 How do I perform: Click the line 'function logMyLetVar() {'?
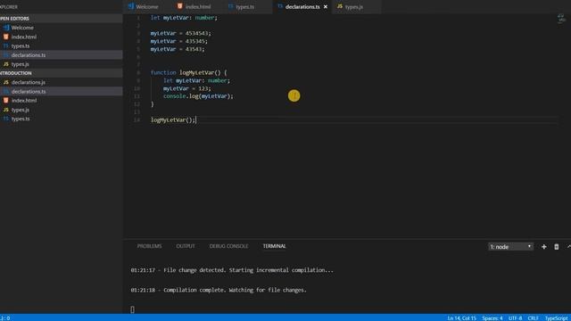coord(188,72)
